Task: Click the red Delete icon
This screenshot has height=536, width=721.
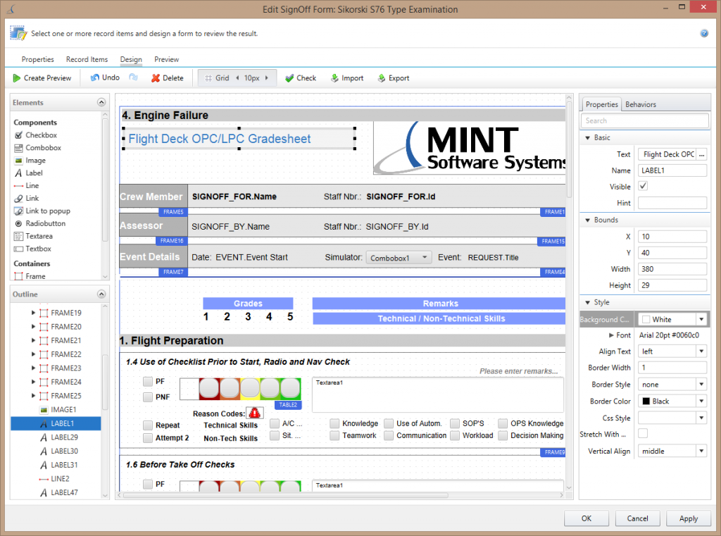Action: (156, 78)
